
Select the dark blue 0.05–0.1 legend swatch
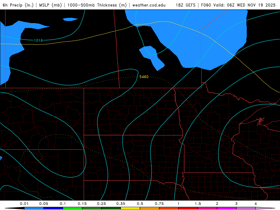(53, 208)
